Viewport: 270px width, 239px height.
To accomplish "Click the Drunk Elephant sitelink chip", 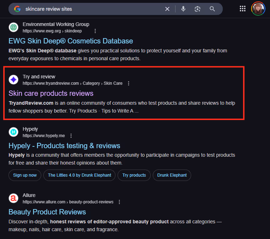I will coord(172,175).
